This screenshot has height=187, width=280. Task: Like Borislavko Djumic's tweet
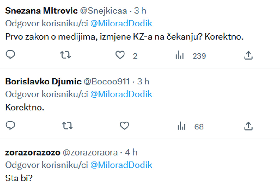[x=124, y=126]
